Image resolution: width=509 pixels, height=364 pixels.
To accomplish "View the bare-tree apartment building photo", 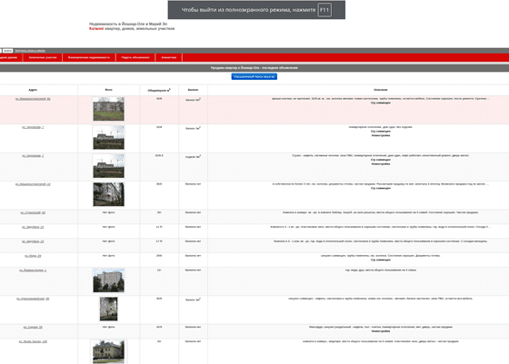I will click(x=109, y=194).
